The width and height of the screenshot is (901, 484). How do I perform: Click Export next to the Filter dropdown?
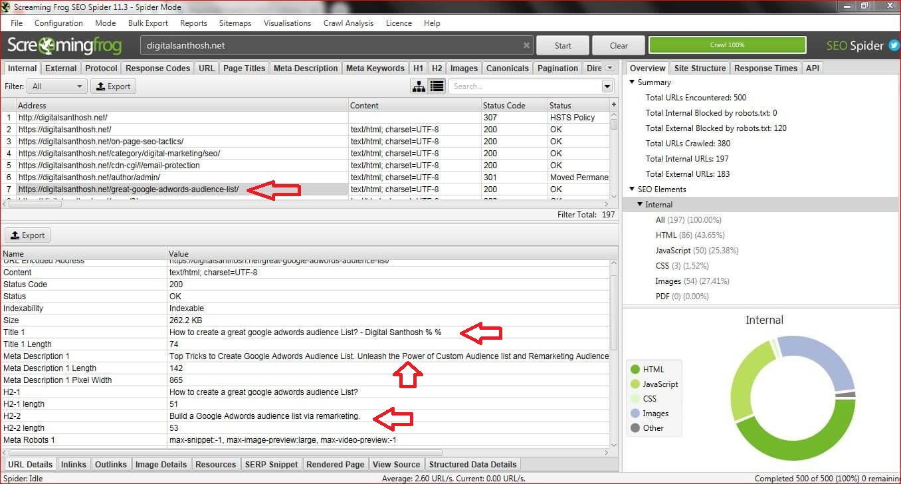(x=113, y=86)
